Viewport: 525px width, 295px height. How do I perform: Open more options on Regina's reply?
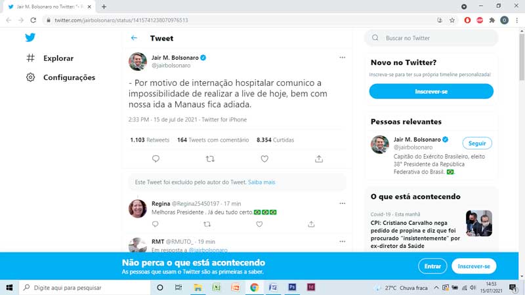(x=342, y=203)
